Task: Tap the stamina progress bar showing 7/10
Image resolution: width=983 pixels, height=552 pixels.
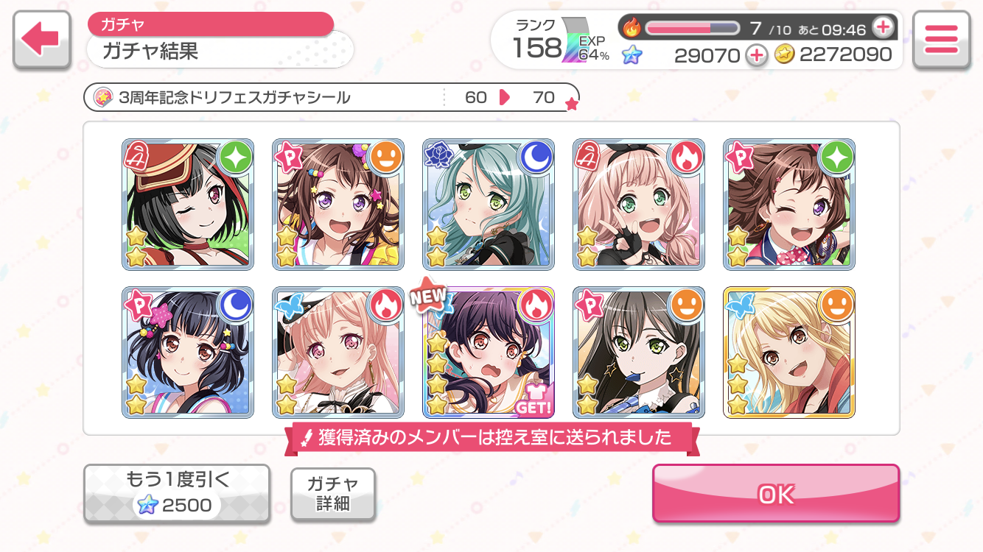Action: (692, 28)
